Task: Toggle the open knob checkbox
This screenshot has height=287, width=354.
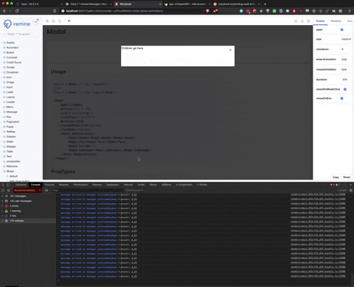Action: coord(341,29)
